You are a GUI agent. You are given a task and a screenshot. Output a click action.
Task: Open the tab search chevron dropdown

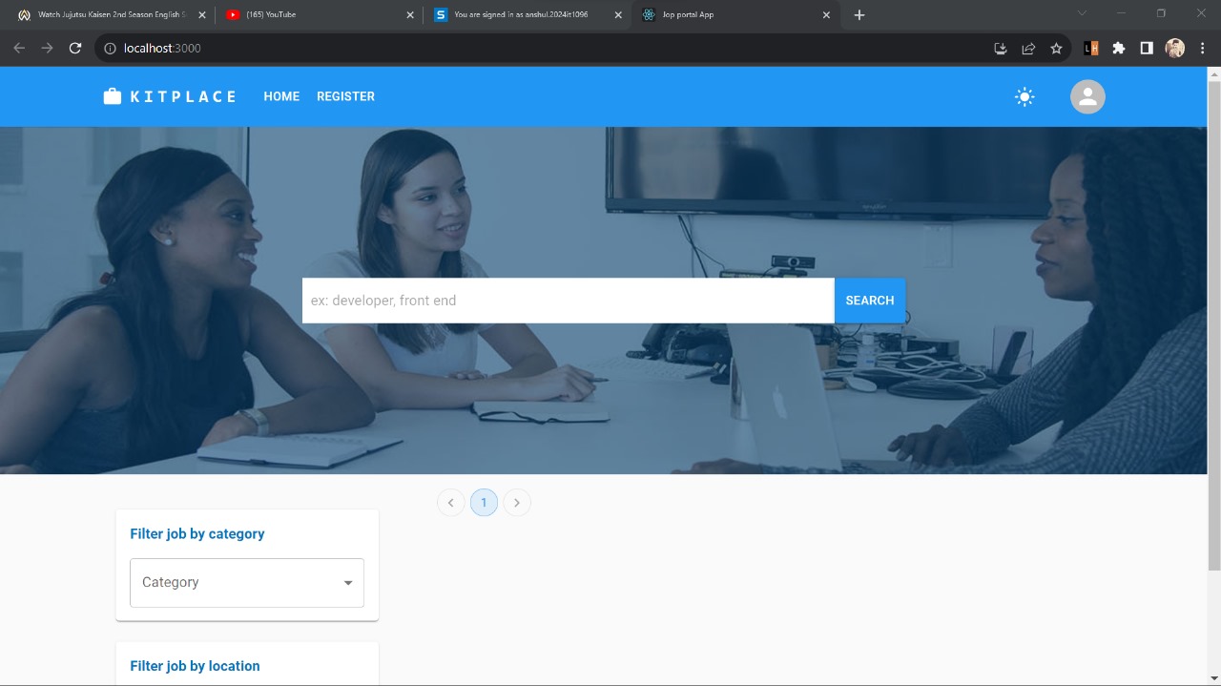1082,13
